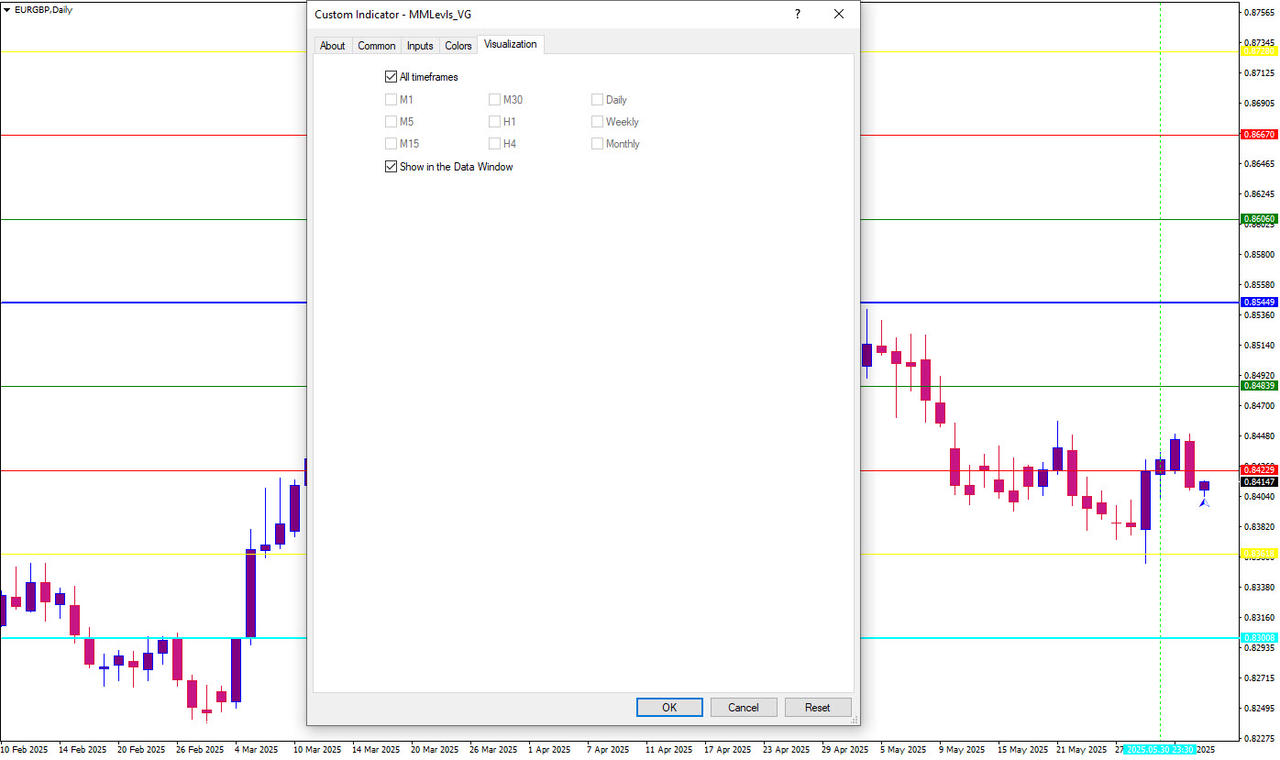Click the blue arrow marker on the chart

coord(1204,502)
